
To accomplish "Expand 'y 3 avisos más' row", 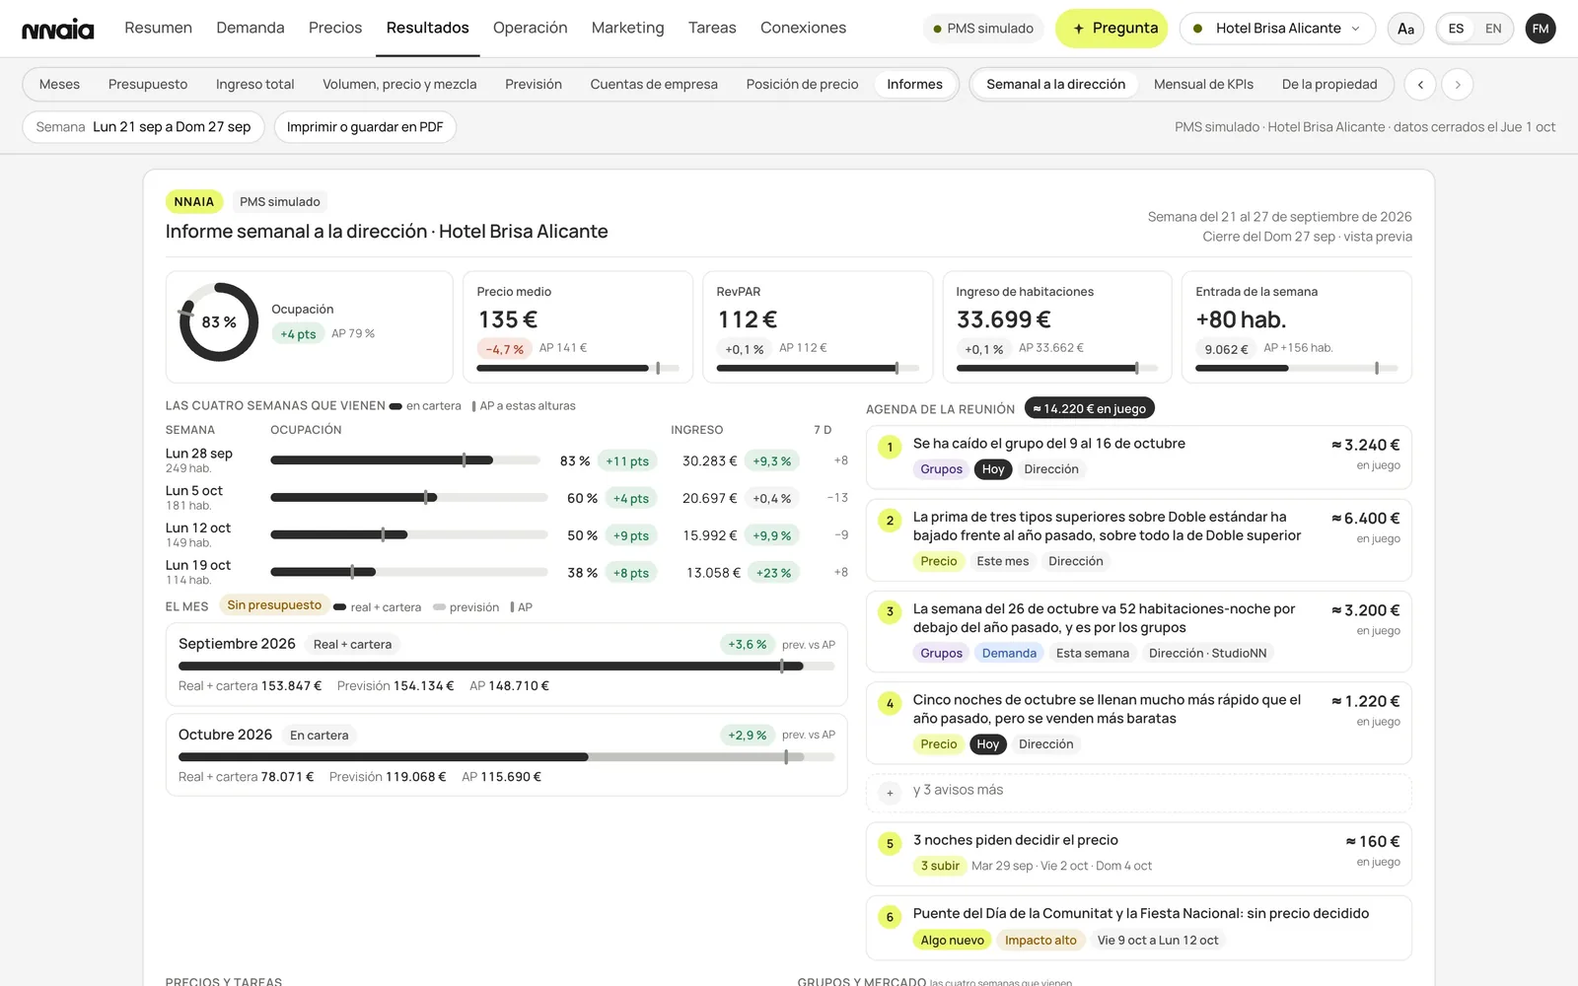I will point(1138,792).
